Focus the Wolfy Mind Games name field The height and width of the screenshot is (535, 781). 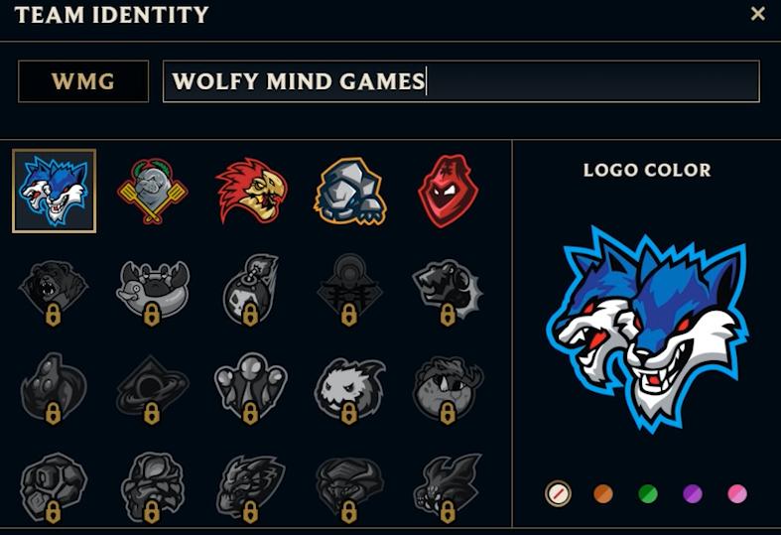(461, 81)
